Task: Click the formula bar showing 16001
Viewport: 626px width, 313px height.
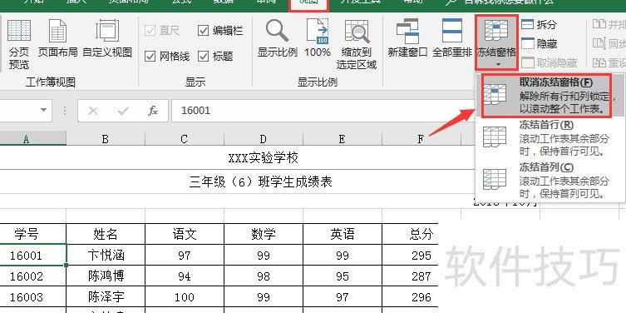Action: (323, 111)
